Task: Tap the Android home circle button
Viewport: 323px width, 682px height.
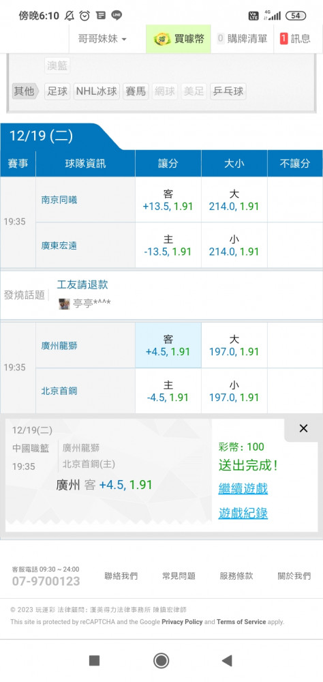Action: tap(161, 661)
